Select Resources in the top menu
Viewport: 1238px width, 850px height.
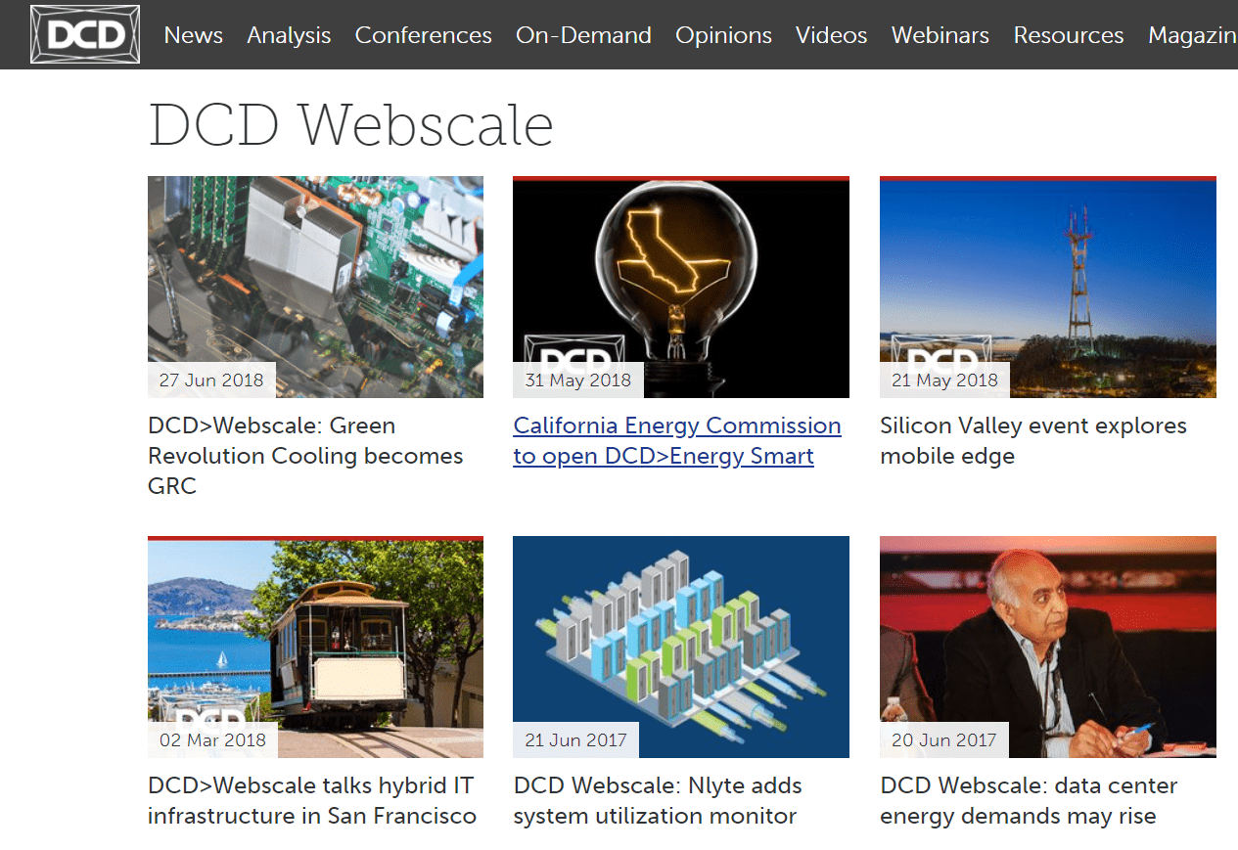tap(1068, 35)
